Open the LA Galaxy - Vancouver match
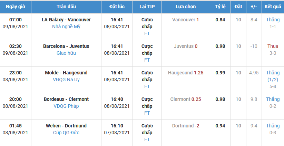This screenshot has height=146, width=284. [x=66, y=20]
